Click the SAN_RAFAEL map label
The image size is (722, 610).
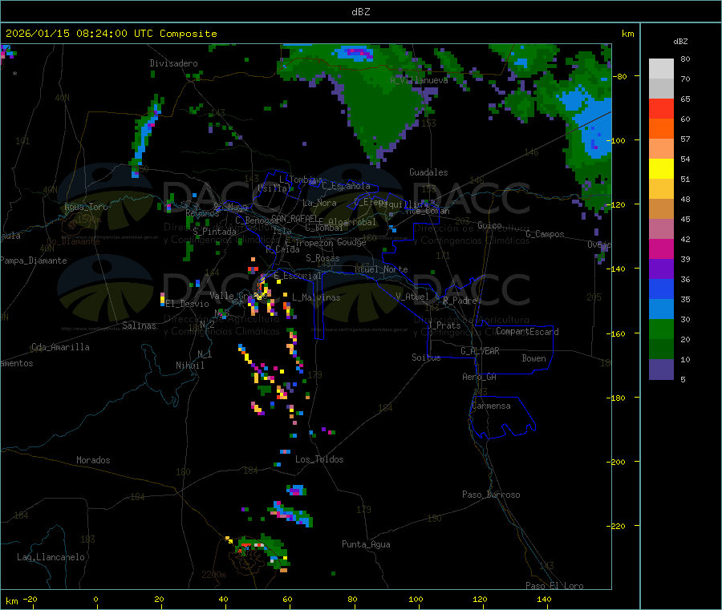294,219
